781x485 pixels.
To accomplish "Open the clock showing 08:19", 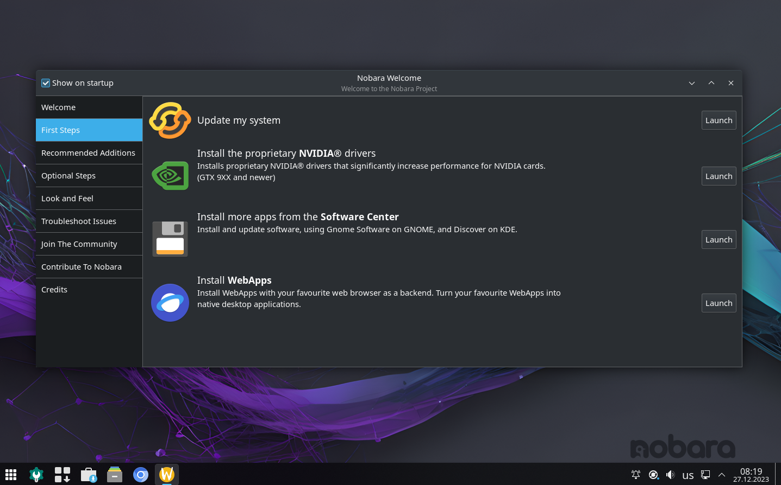I will (x=751, y=475).
